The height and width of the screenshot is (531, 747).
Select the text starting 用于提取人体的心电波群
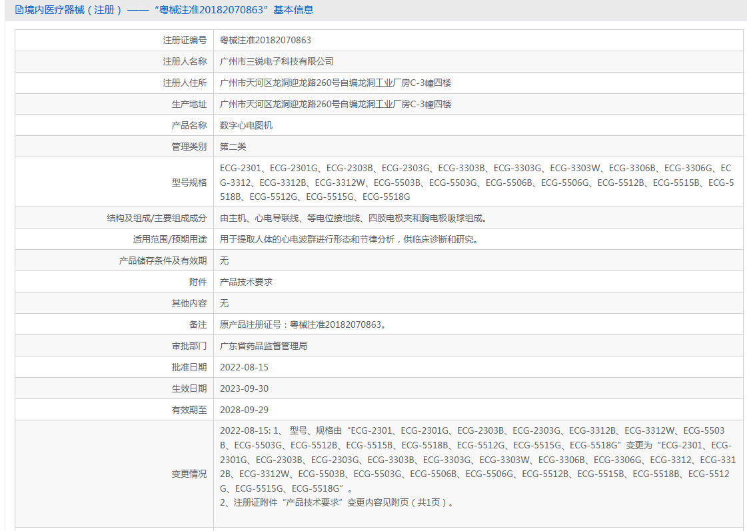click(x=350, y=240)
